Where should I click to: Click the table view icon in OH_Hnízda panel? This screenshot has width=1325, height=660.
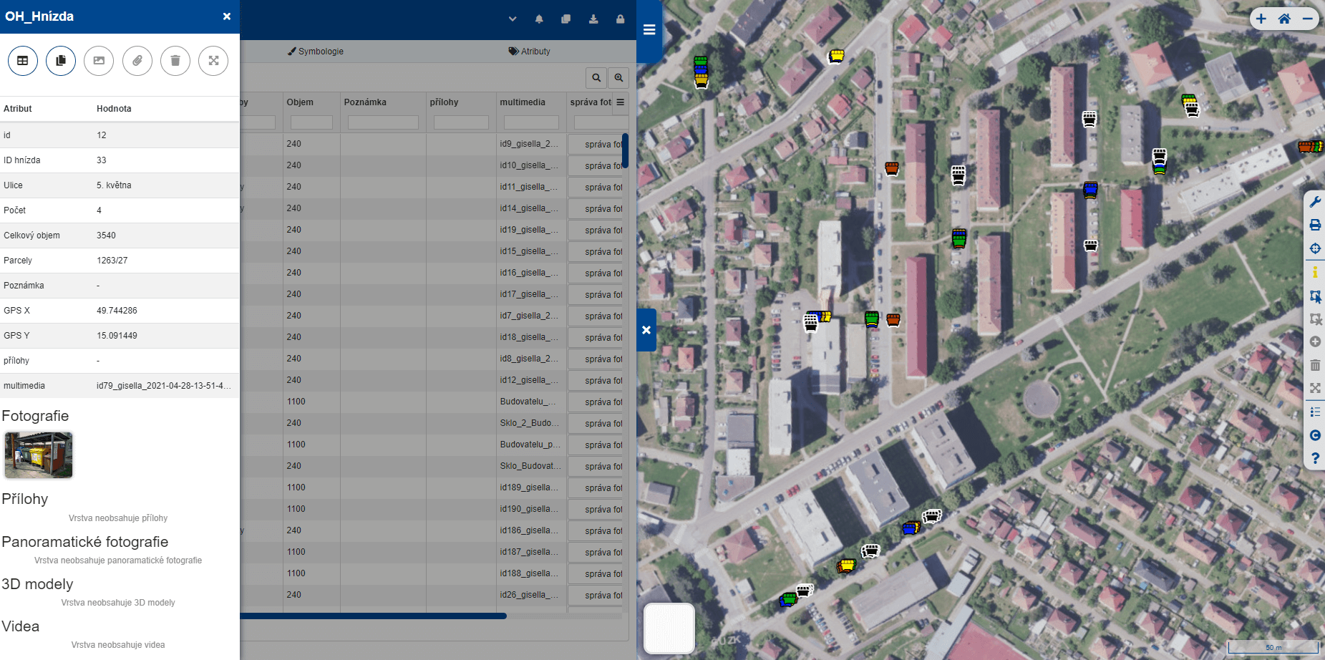[23, 61]
